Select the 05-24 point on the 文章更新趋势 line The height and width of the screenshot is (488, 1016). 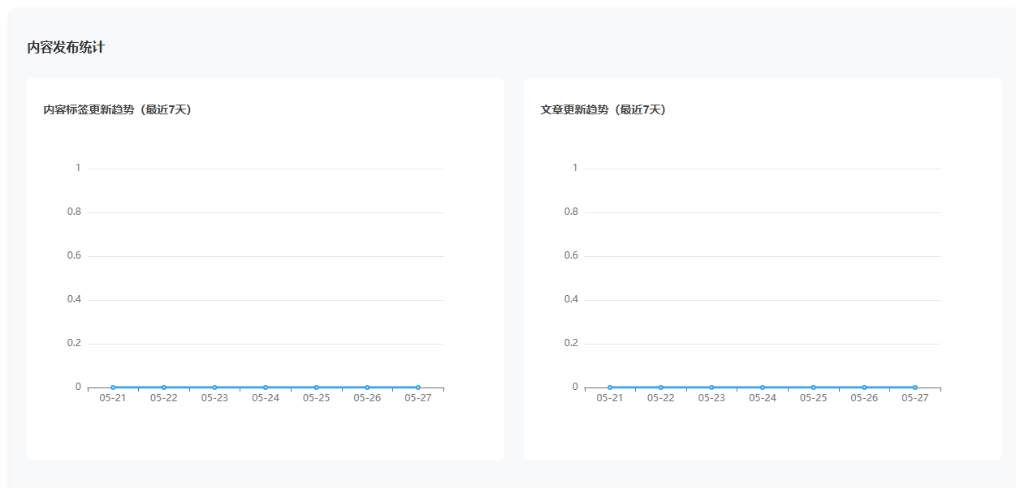[x=763, y=387]
